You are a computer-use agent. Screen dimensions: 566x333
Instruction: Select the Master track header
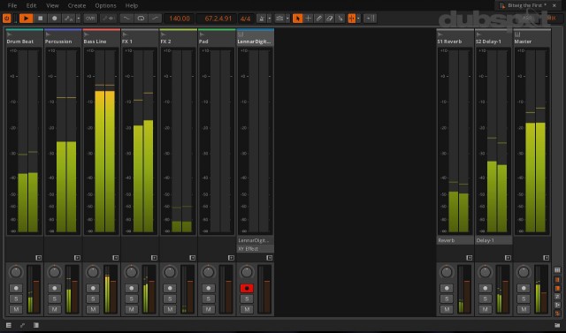coord(532,38)
